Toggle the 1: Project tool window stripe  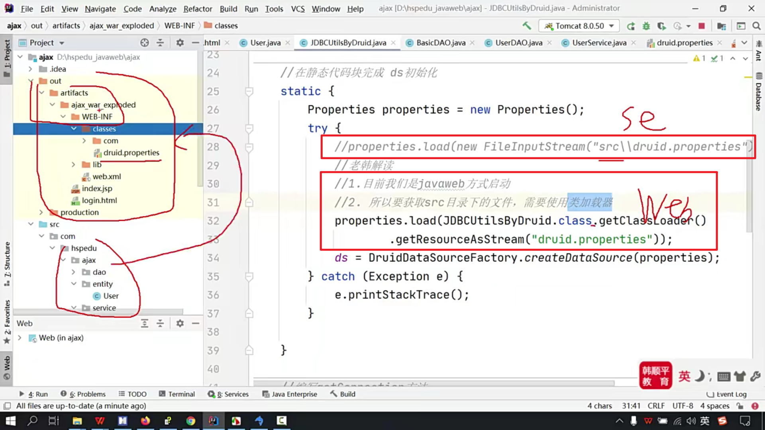[7, 59]
